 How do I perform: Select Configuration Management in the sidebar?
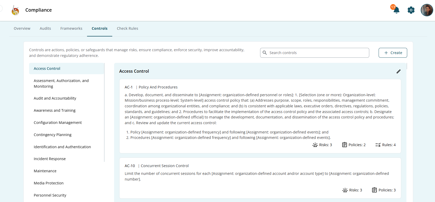[58, 123]
